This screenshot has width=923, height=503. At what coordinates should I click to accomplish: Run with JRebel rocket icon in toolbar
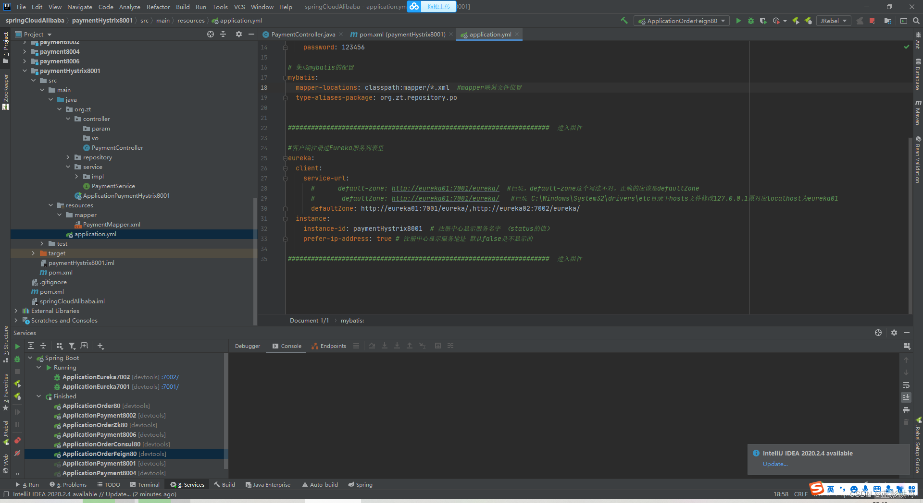coord(796,21)
